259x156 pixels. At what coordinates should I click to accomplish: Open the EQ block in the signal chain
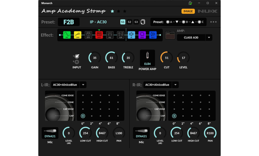(110, 35)
